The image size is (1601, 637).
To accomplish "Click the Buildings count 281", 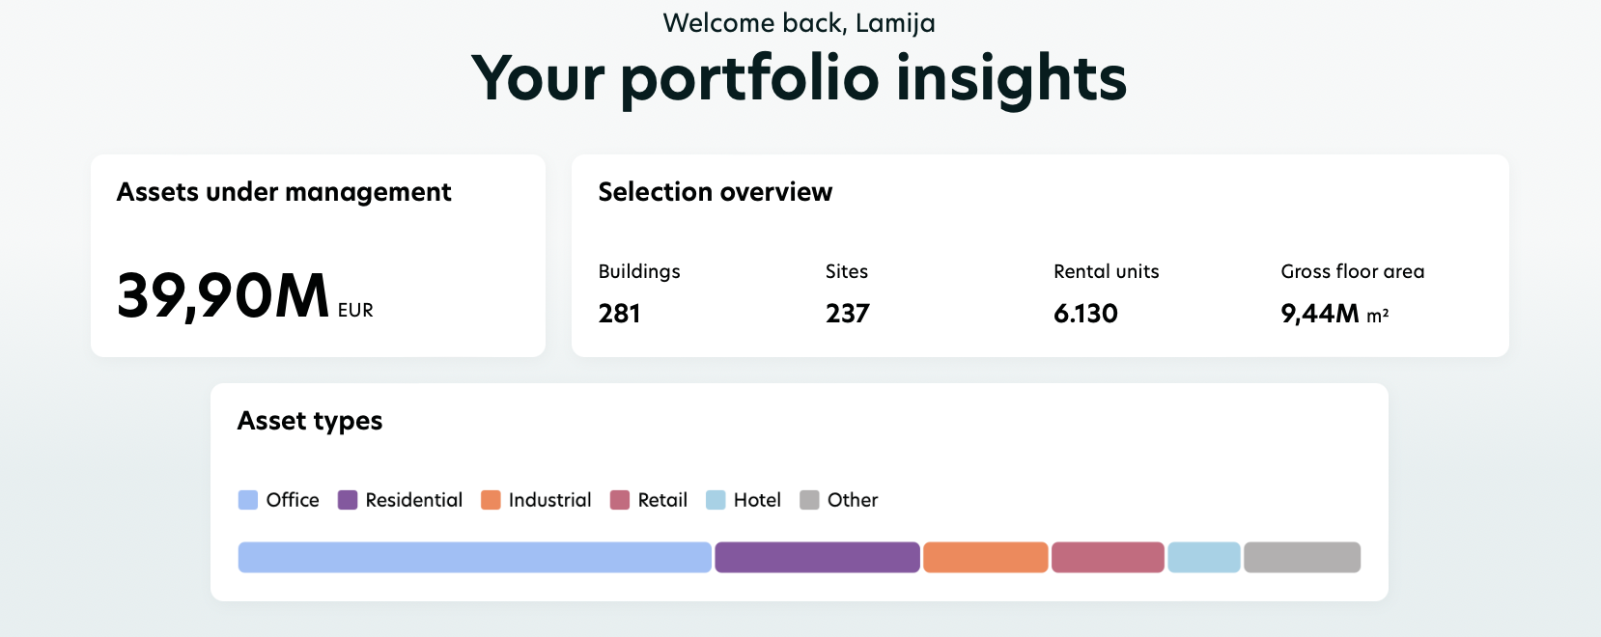I will pos(621,313).
